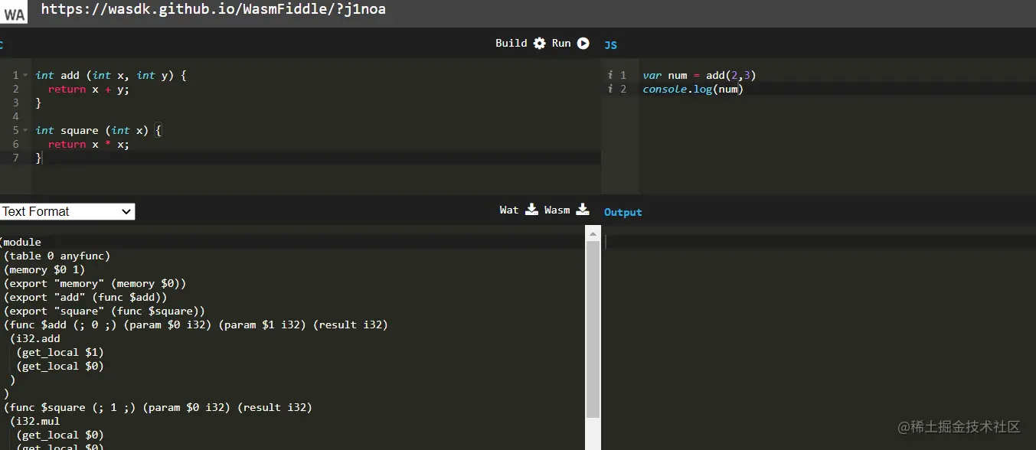Click the Wat output vertical scrollbar thumb
Screen dimensions: 1036x450
coord(593,329)
